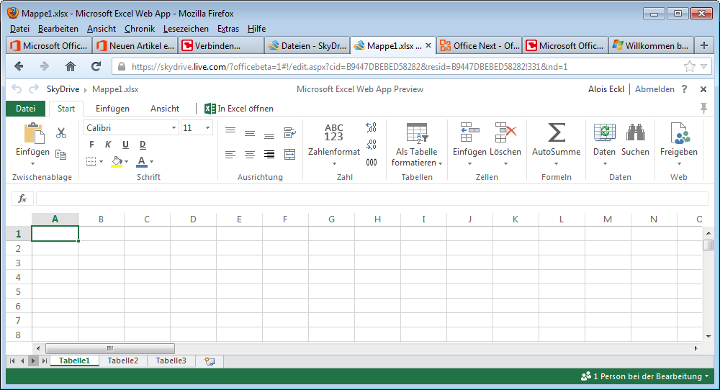The width and height of the screenshot is (720, 390).
Task: Center cell text horizontally
Action: coord(250,155)
